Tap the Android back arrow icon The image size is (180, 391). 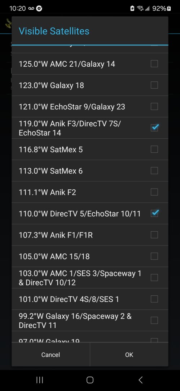coord(140,380)
